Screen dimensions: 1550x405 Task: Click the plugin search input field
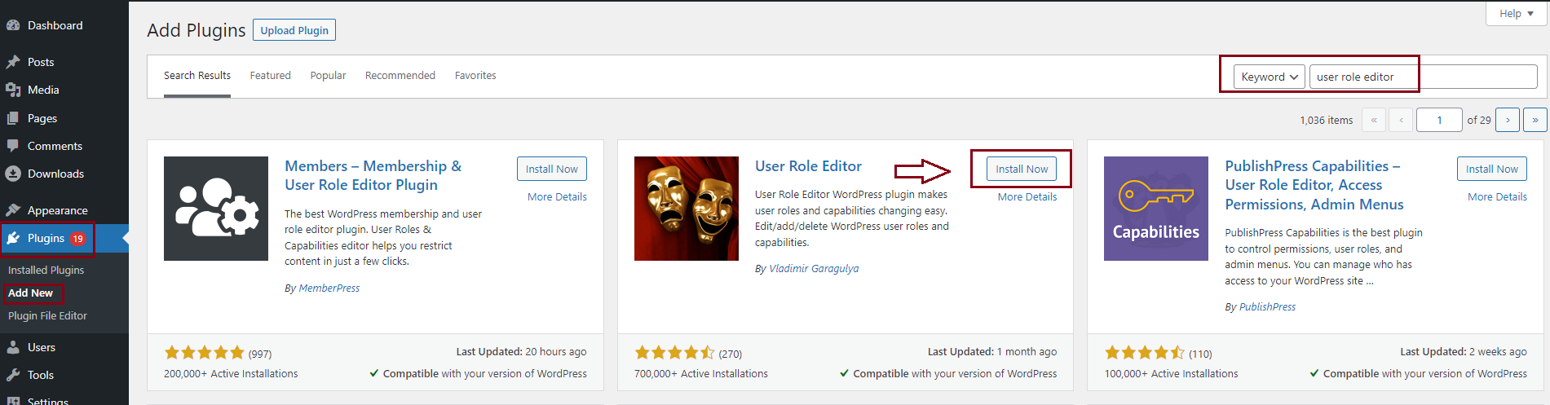tap(1424, 77)
